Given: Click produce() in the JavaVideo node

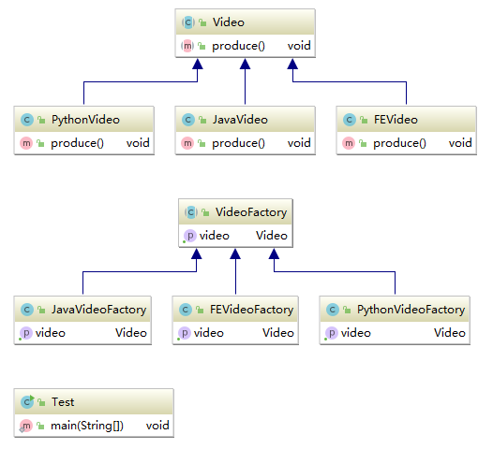Looking at the screenshot, I should (238, 143).
